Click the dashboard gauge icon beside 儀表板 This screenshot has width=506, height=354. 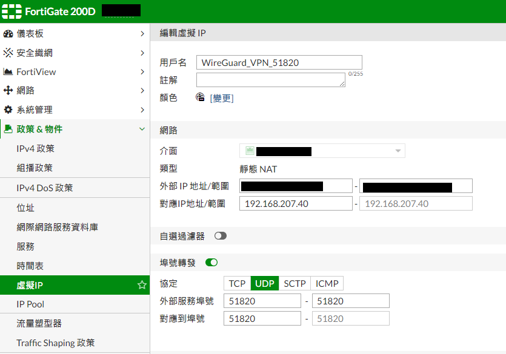8,33
